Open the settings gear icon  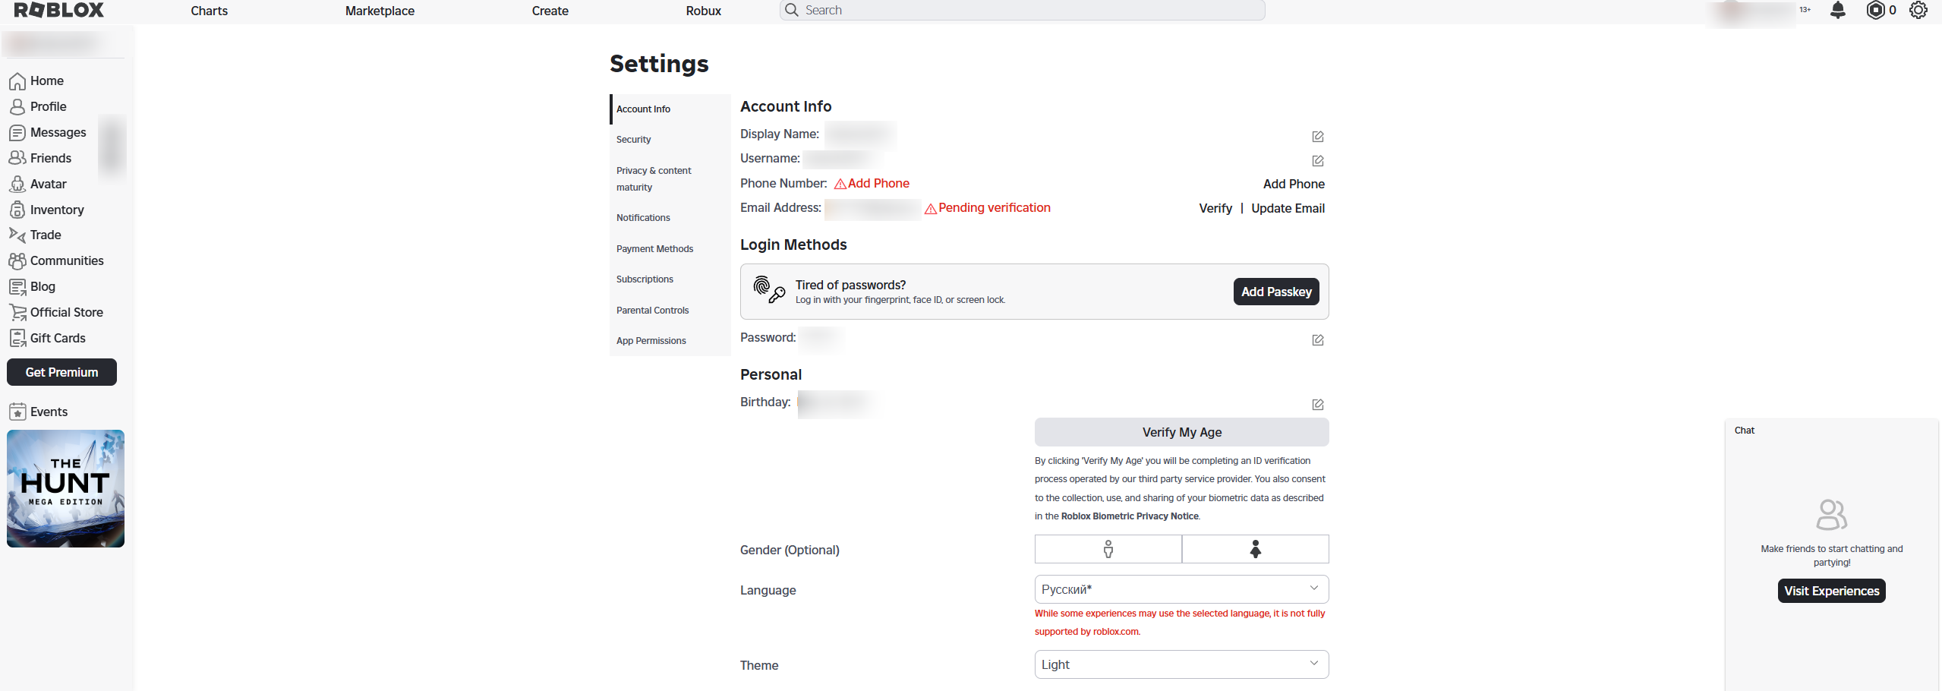1918,10
